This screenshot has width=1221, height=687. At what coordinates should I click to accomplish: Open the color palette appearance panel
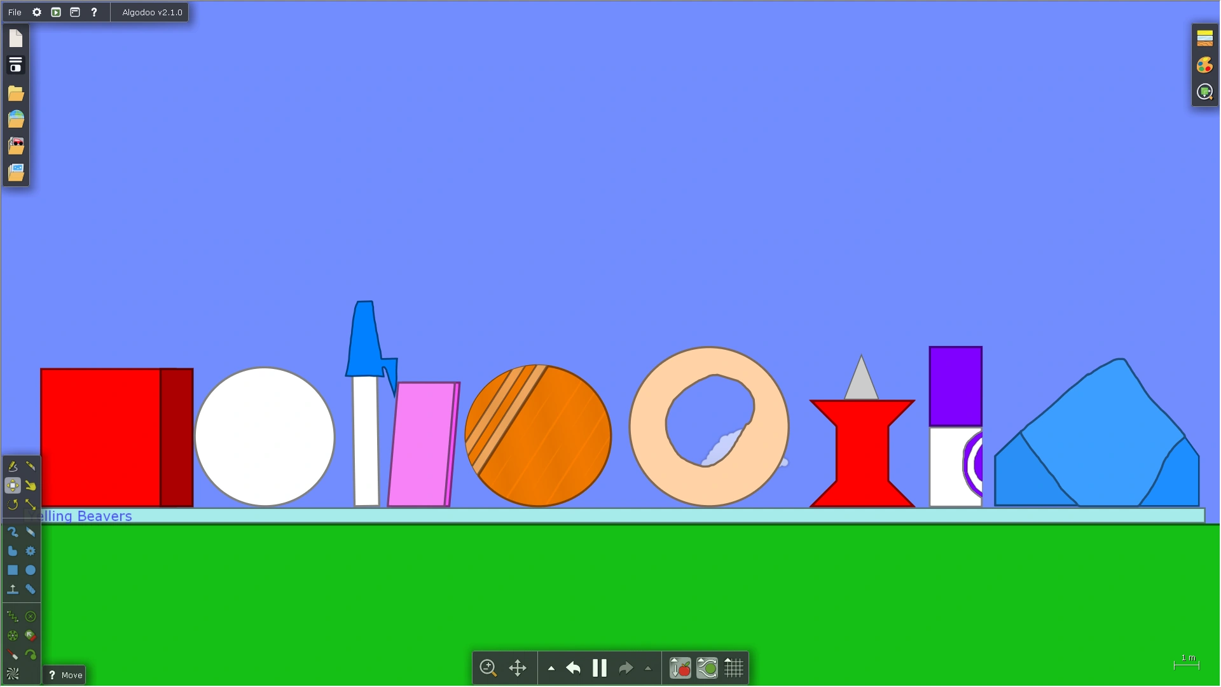coord(1204,65)
